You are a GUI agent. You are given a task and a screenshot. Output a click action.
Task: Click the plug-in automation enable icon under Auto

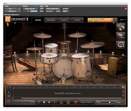click(x=41, y=9)
